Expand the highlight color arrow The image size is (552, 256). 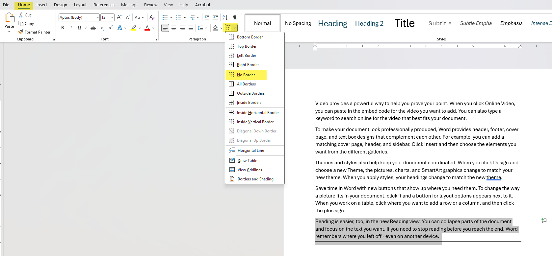140,28
